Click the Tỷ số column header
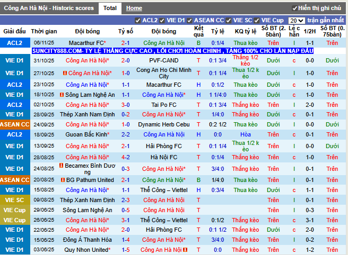Viewport: 348px width, 255px height. pos(125,31)
